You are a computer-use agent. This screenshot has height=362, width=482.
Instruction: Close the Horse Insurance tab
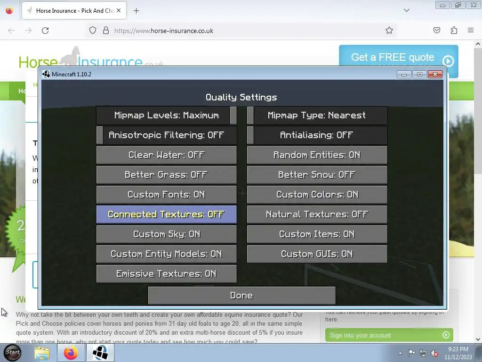[x=119, y=10]
